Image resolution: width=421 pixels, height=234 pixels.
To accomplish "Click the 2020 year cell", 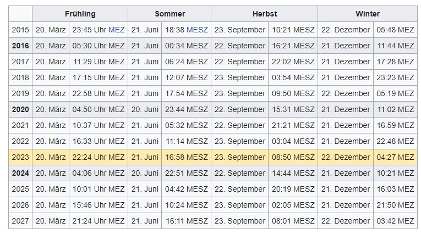I will point(20,109).
